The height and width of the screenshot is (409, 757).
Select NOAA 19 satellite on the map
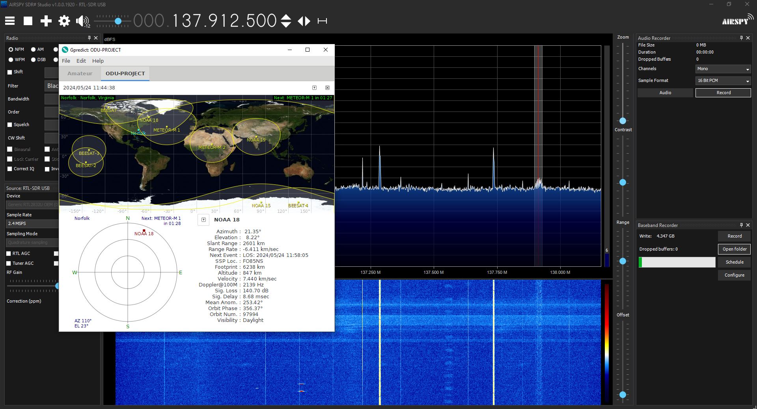point(256,139)
